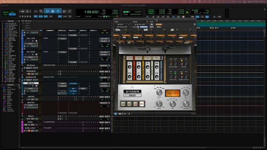267x150 pixels.
Task: Switch Gang Ctrls ON in Studer plugin
Action: click(x=186, y=77)
